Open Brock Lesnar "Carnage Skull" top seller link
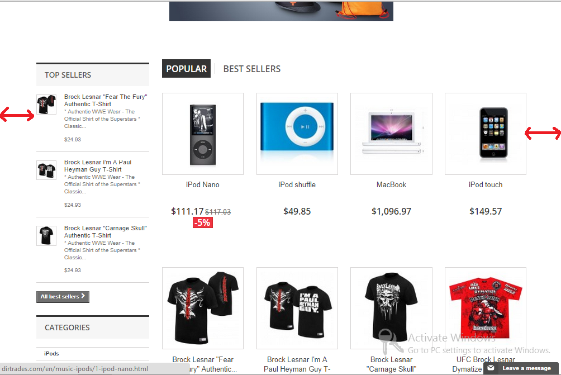This screenshot has height=375, width=561. (x=106, y=231)
